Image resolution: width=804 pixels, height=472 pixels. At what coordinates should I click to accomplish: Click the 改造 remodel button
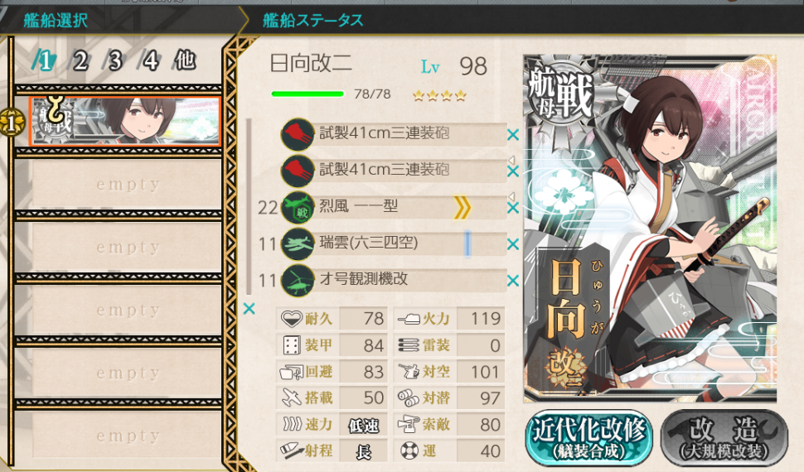(x=724, y=438)
